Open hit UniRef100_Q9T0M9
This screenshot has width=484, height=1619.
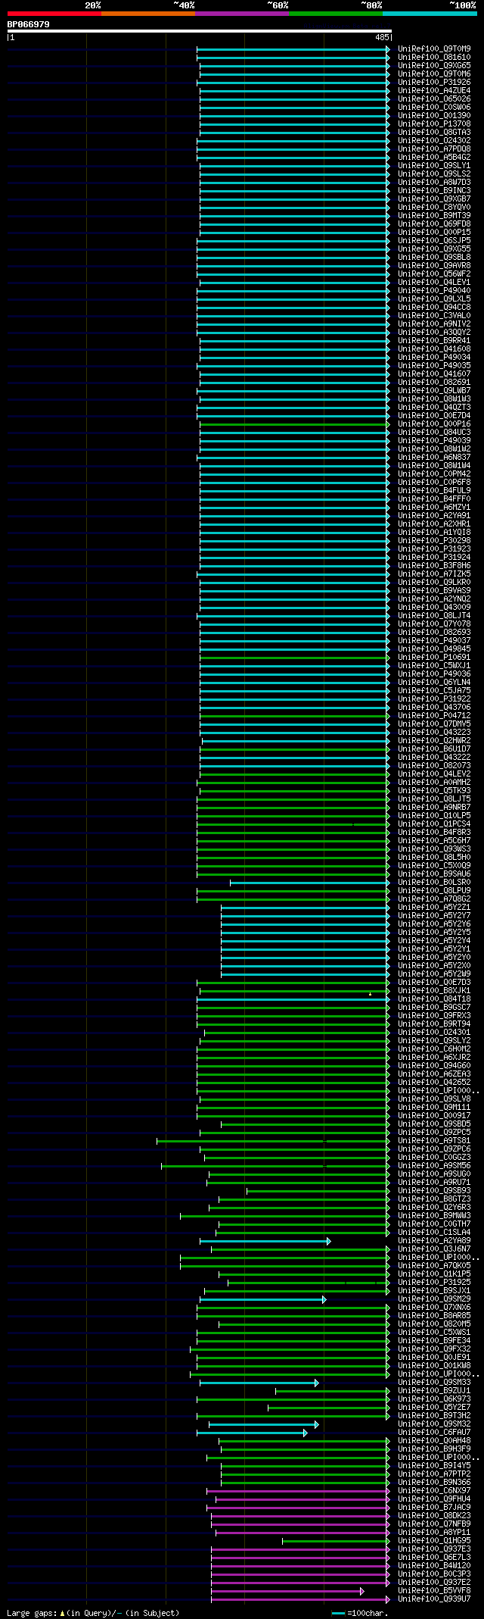[x=434, y=48]
